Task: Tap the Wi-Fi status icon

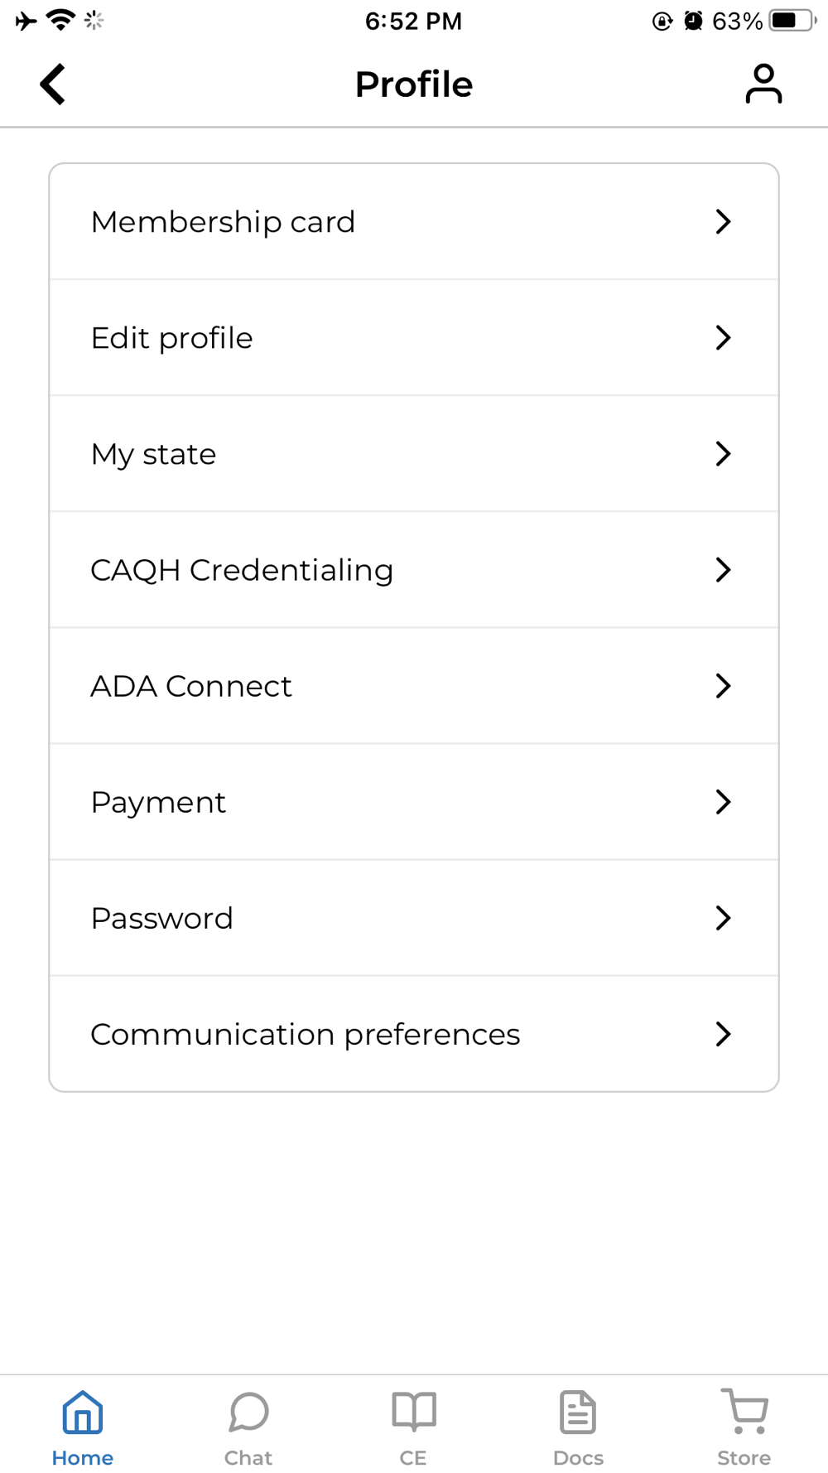Action: point(60,20)
